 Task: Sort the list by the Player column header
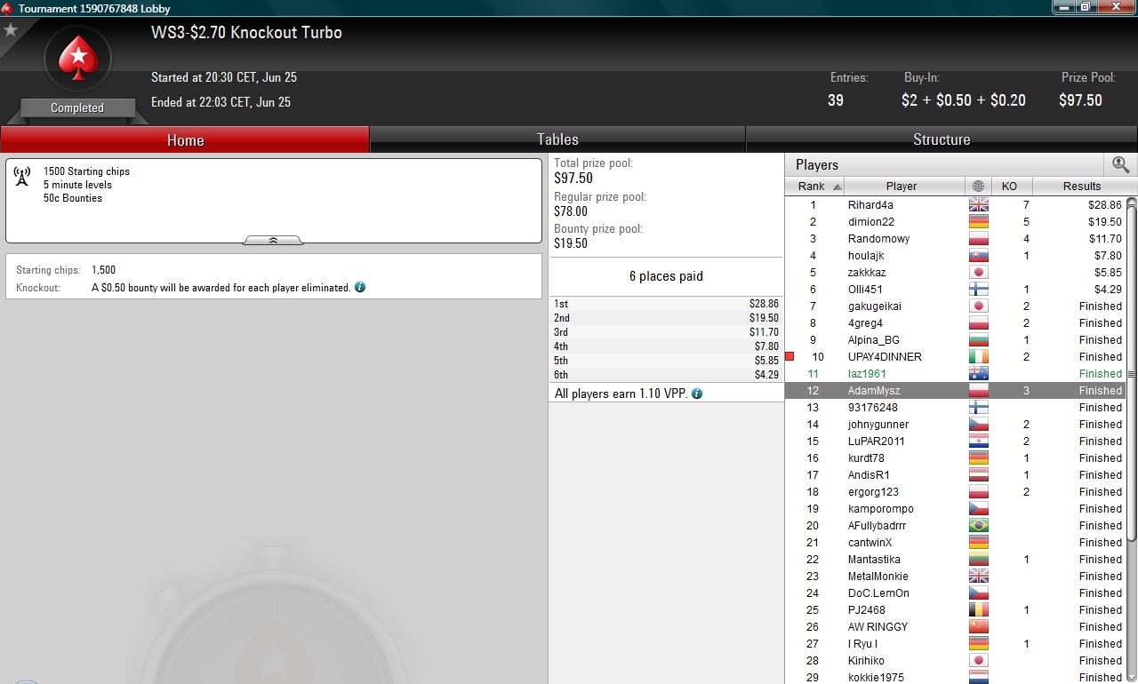905,187
